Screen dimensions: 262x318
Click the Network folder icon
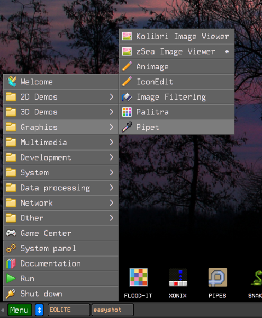click(x=11, y=203)
